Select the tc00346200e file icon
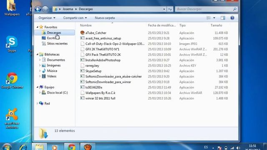Viewport: 267px width, 150px height. (x=83, y=87)
